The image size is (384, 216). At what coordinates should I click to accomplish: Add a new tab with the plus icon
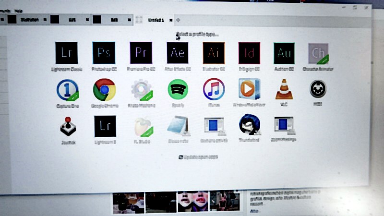178,20
